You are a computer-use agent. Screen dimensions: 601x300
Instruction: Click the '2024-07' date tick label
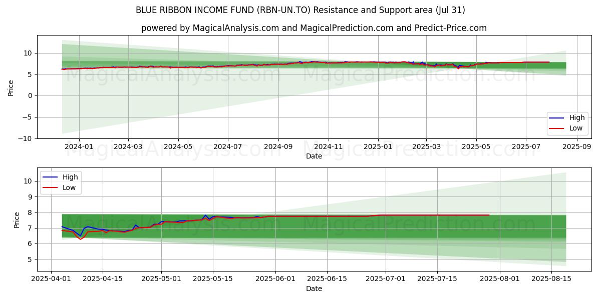(x=228, y=146)
